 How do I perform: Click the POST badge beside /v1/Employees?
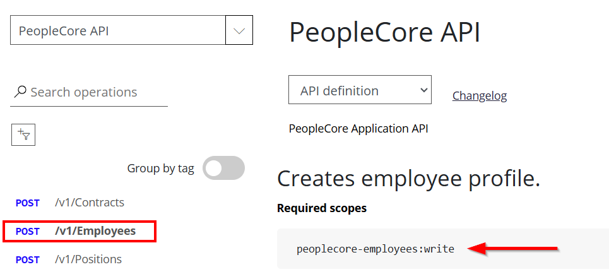pos(28,232)
